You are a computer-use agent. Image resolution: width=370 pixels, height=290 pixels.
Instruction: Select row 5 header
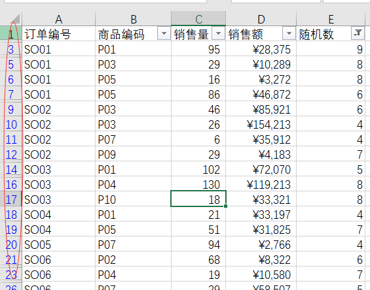(x=11, y=64)
